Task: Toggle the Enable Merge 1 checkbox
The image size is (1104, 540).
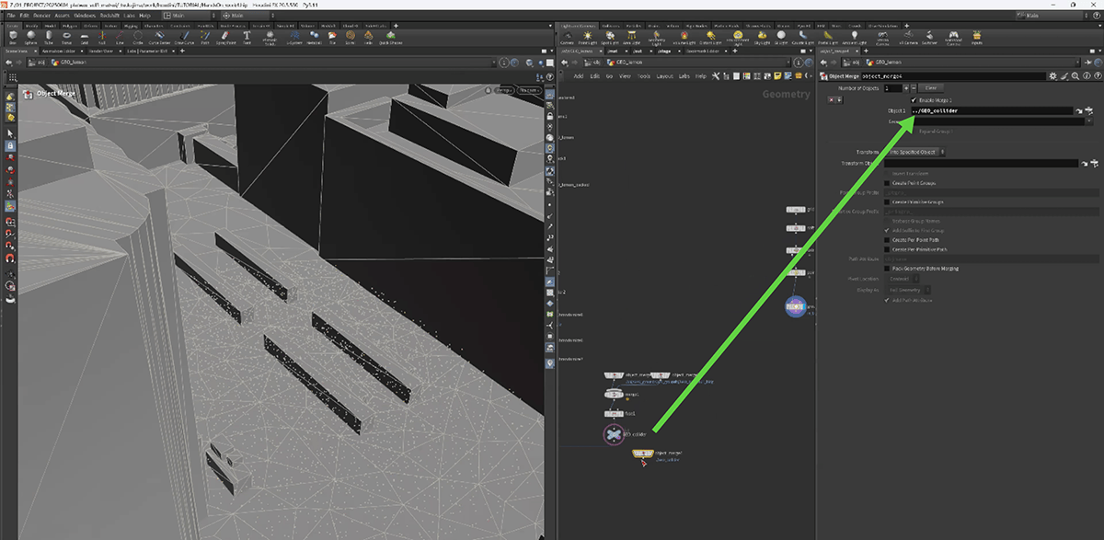Action: [913, 99]
